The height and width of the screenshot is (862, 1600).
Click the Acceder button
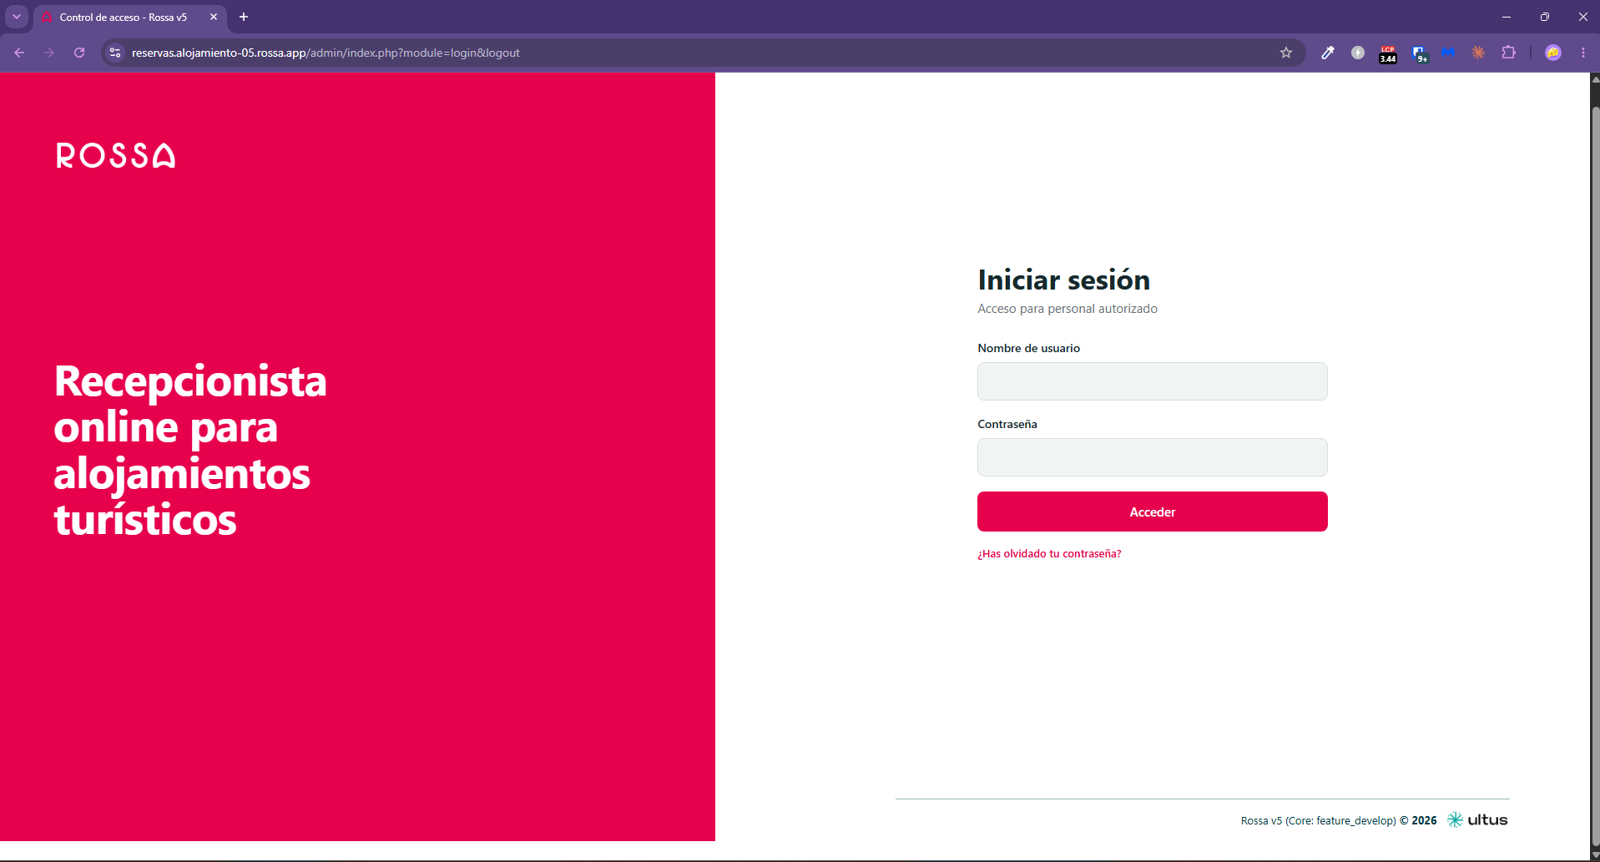(1152, 512)
